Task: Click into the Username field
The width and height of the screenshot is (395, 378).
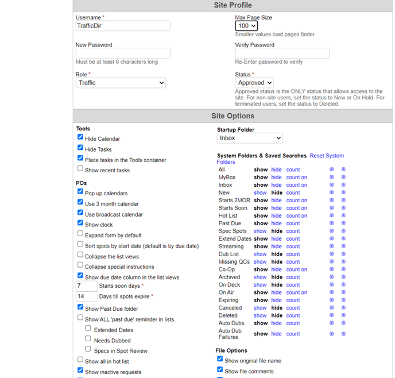Action: click(x=123, y=26)
